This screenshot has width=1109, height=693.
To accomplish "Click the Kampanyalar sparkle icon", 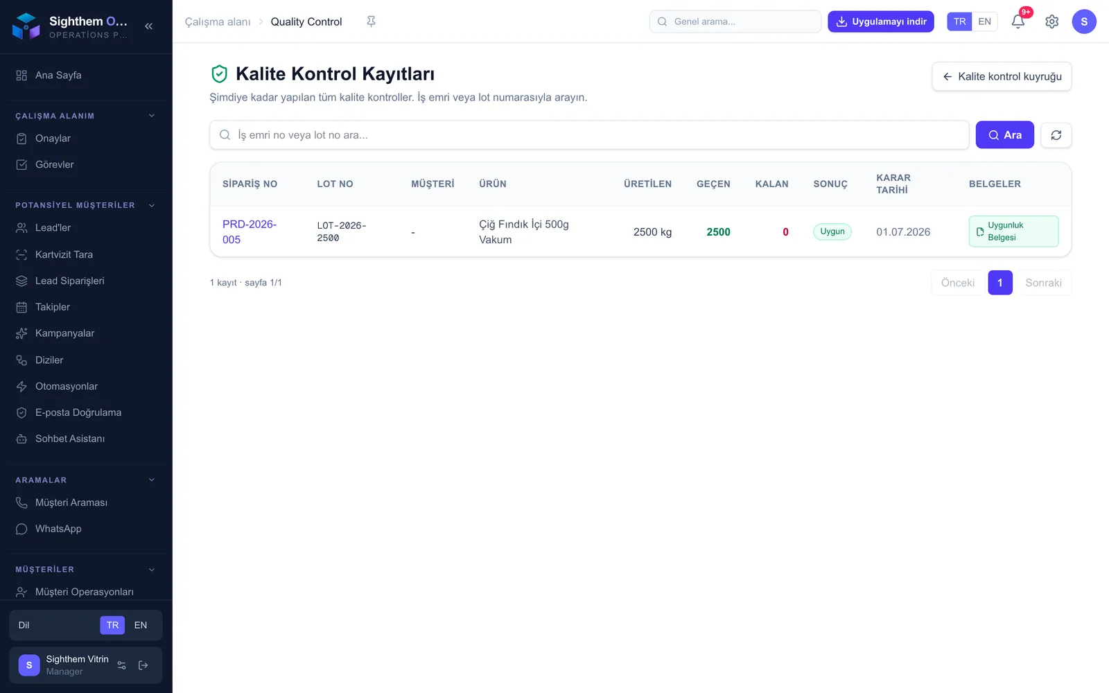I will tap(21, 333).
